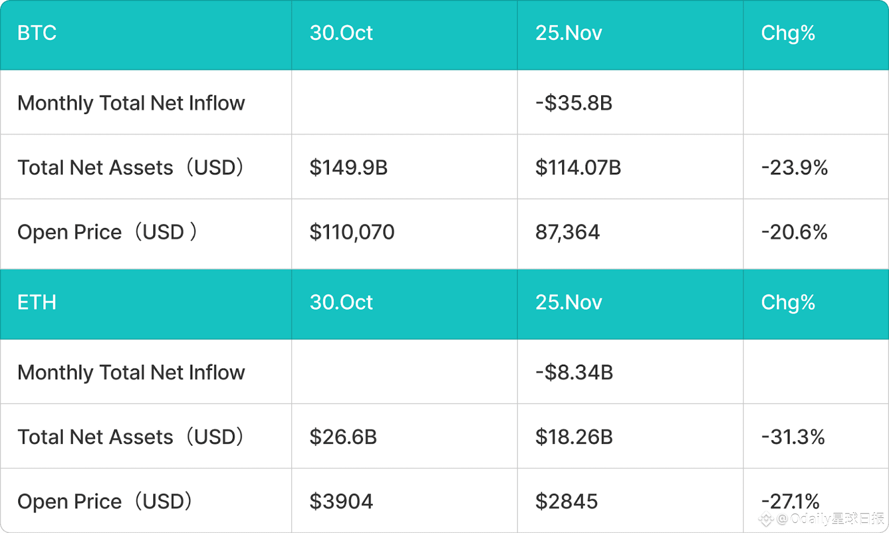Click the Chg% header in BTC row
The image size is (889, 533).
coord(788,33)
